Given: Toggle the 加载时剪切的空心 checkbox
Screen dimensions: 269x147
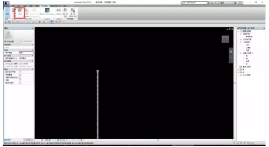Looking at the screenshot, I should tap(20, 77).
